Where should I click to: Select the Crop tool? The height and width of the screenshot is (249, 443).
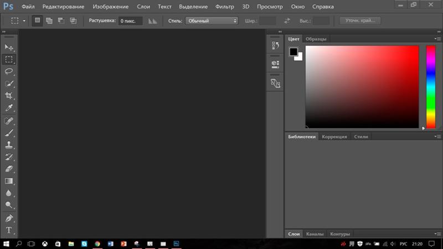click(9, 96)
